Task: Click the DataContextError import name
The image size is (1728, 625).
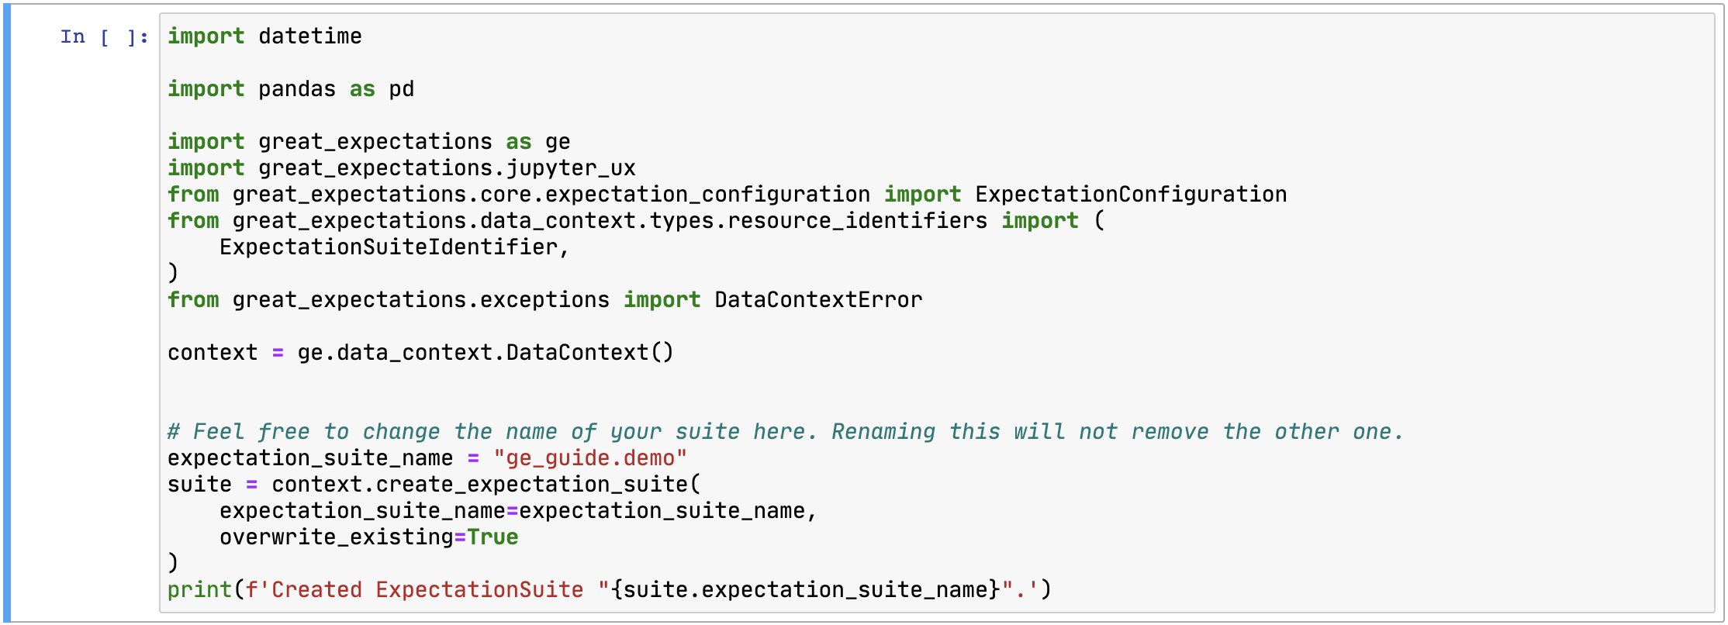Action: point(818,300)
